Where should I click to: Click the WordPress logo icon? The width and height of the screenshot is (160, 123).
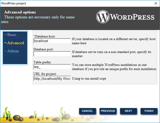pos(103,17)
